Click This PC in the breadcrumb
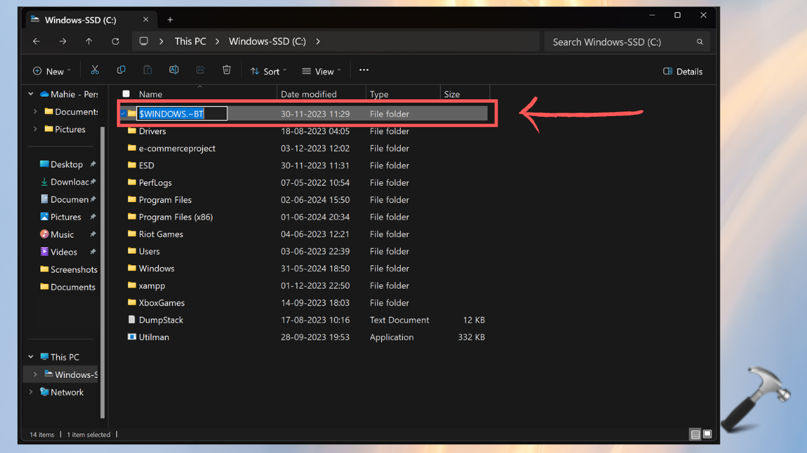The height and width of the screenshot is (453, 807). point(190,42)
